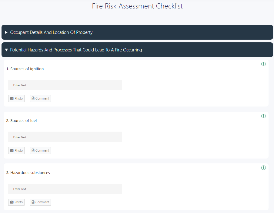Click comment document icon under Sources of fuel
Screen dimensions: 274x213
[x=33, y=150]
